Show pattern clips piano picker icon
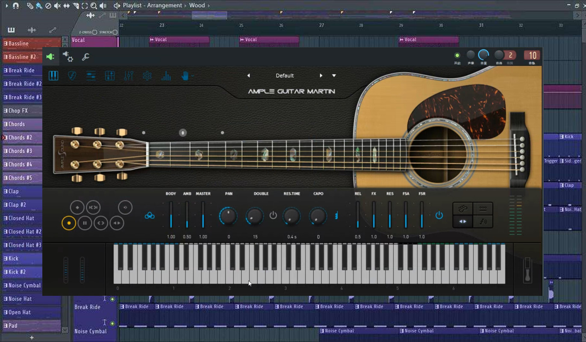The width and height of the screenshot is (586, 342). pyautogui.click(x=11, y=30)
